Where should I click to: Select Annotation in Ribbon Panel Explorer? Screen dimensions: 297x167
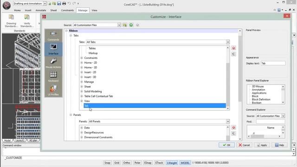pos(258,90)
